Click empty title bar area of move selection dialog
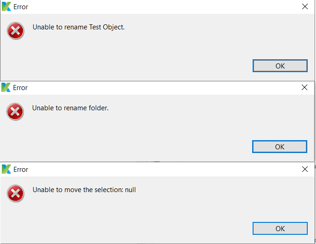 pyautogui.click(x=161, y=169)
